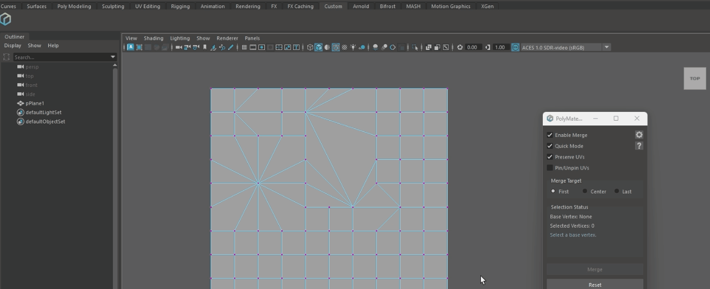Click the grid toggle icon in viewport toolbar

pos(244,47)
